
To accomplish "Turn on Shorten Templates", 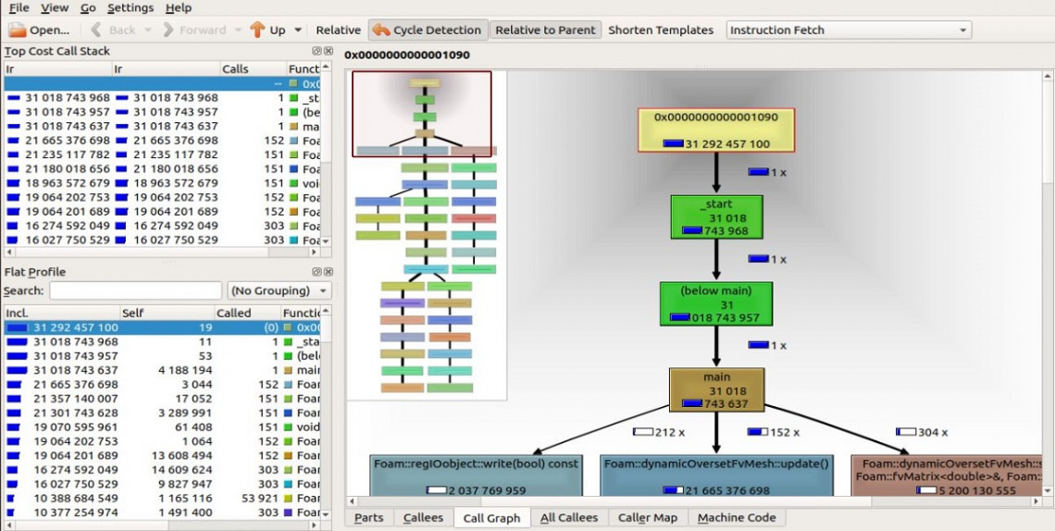I will pos(660,31).
